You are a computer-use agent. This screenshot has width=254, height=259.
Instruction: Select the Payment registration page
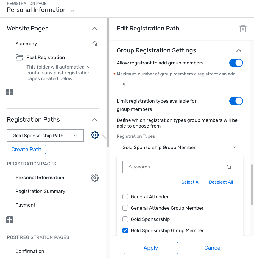(x=26, y=205)
